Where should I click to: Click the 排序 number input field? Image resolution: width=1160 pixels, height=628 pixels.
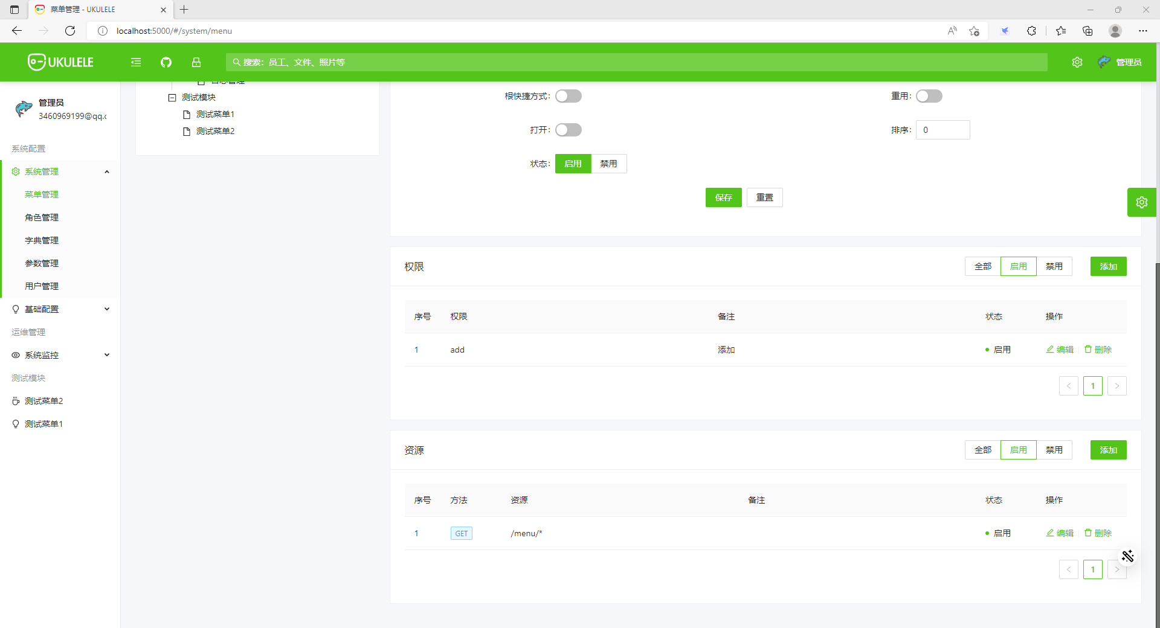(x=942, y=130)
